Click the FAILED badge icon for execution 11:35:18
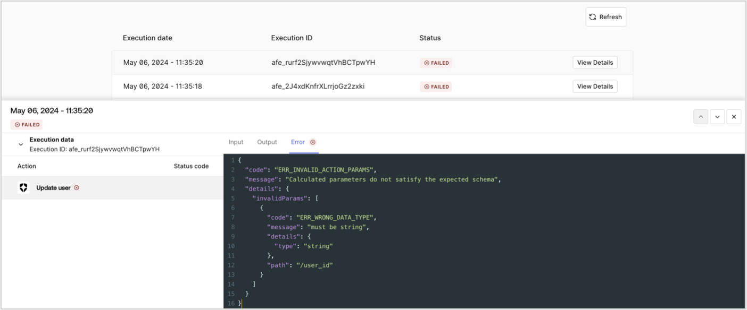 click(x=426, y=86)
